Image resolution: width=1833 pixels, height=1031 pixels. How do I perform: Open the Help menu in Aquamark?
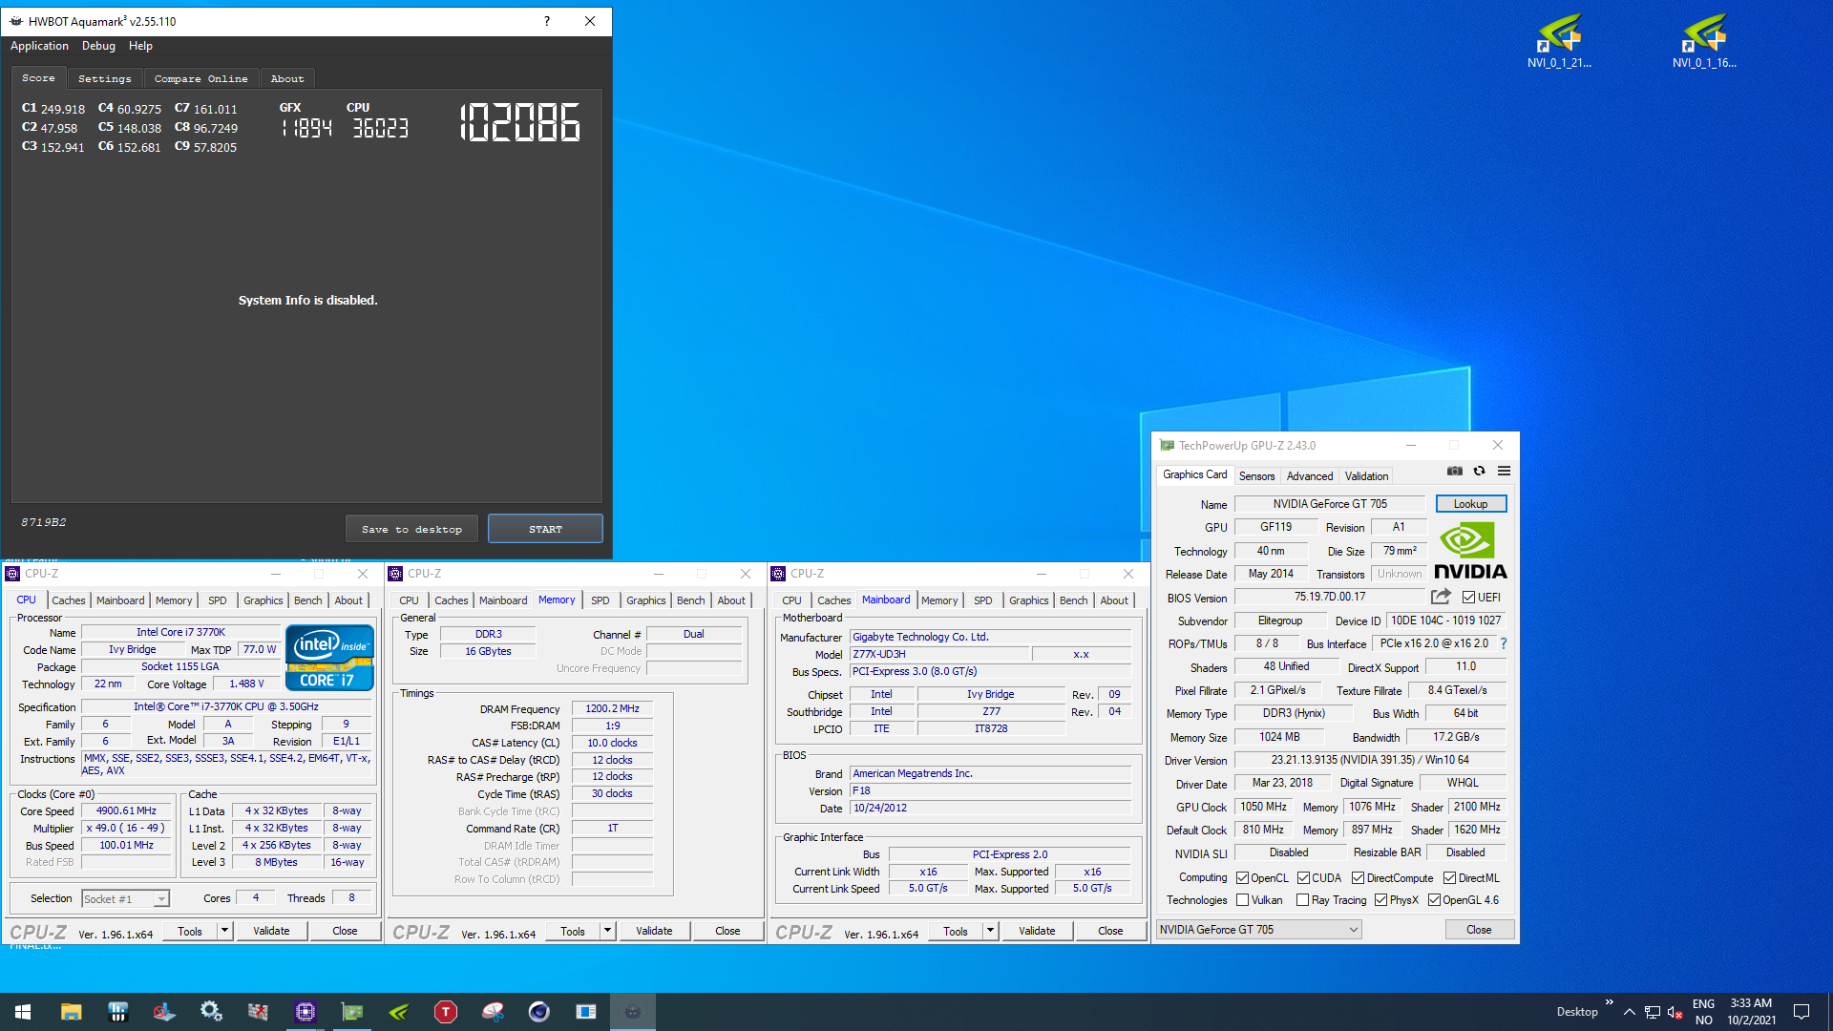pyautogui.click(x=140, y=46)
